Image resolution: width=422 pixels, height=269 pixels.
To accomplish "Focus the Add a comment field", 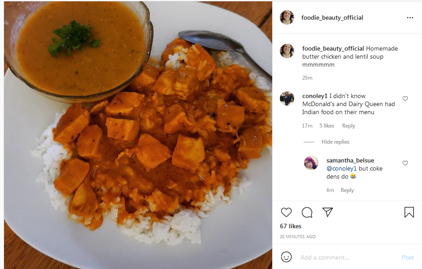I will (x=348, y=257).
